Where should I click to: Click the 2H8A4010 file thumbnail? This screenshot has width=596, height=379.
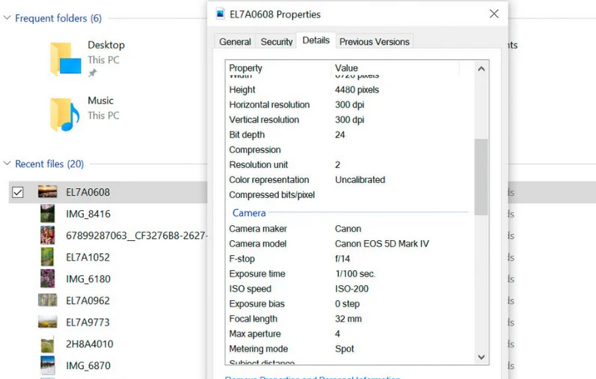pos(47,344)
